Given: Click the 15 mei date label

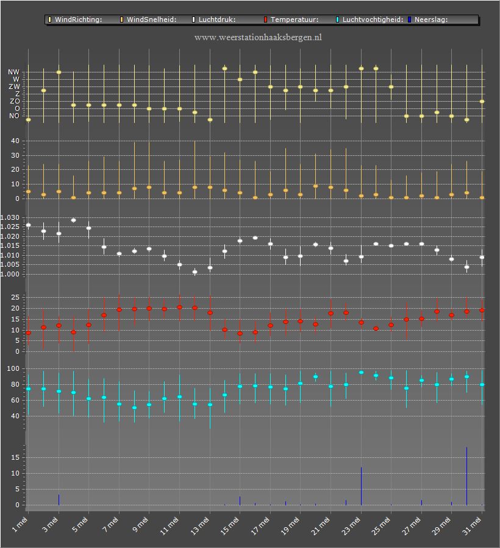Looking at the screenshot, I should tap(230, 526).
